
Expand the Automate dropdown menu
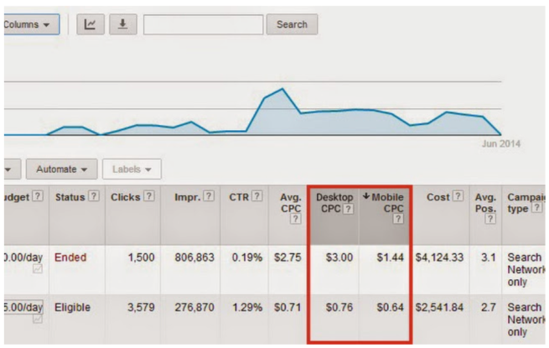61,169
